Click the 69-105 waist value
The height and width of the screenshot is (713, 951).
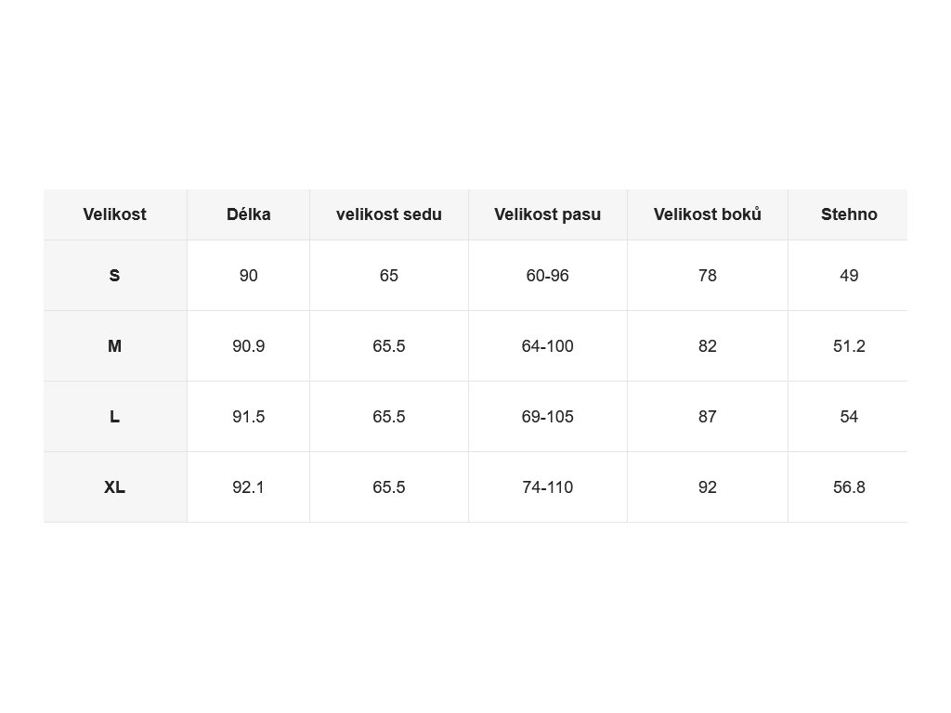(548, 417)
